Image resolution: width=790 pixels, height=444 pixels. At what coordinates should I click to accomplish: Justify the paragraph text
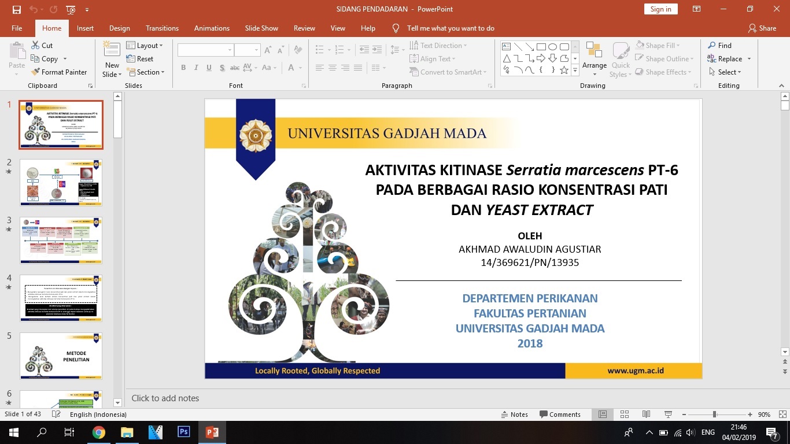(x=358, y=68)
